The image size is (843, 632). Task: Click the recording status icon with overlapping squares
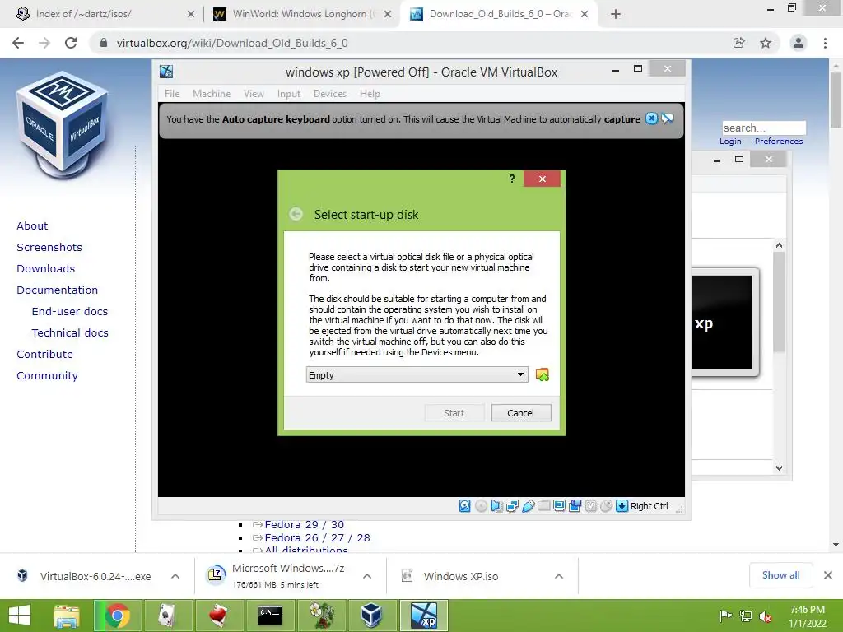tap(575, 506)
